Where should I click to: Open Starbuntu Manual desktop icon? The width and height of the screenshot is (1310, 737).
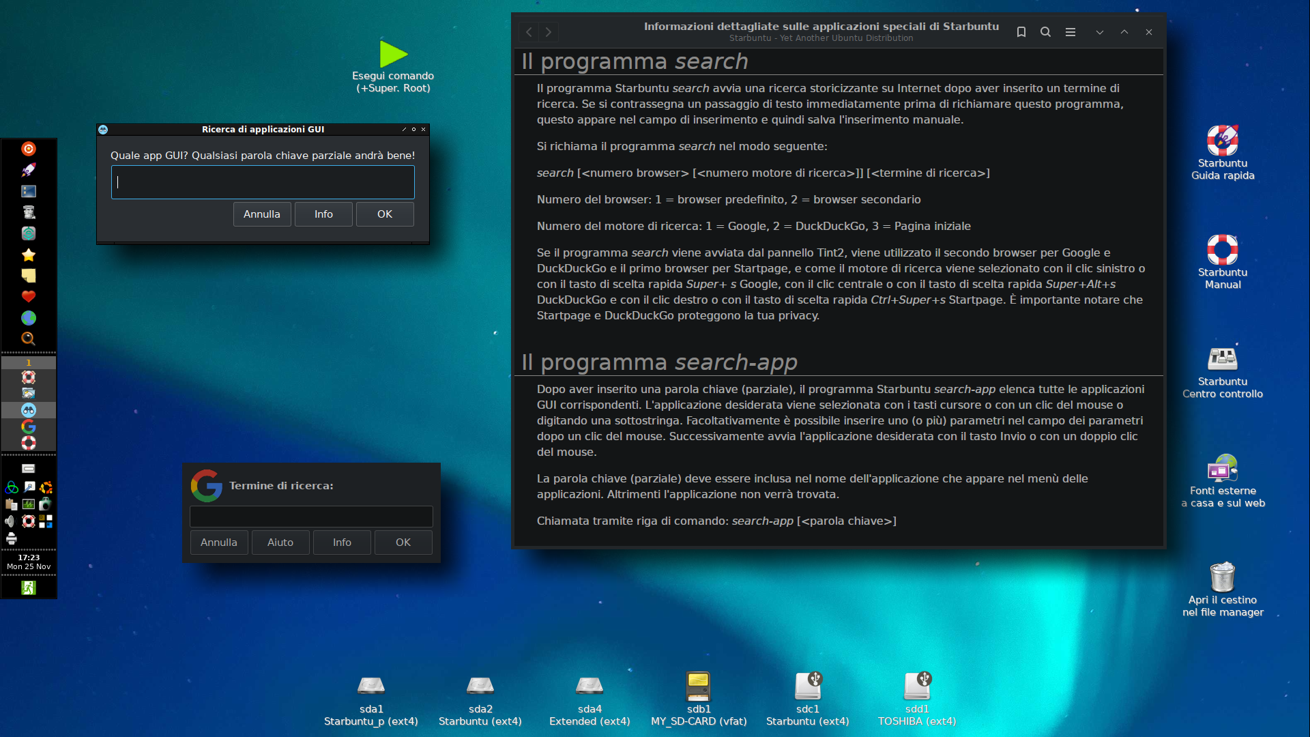[1223, 250]
